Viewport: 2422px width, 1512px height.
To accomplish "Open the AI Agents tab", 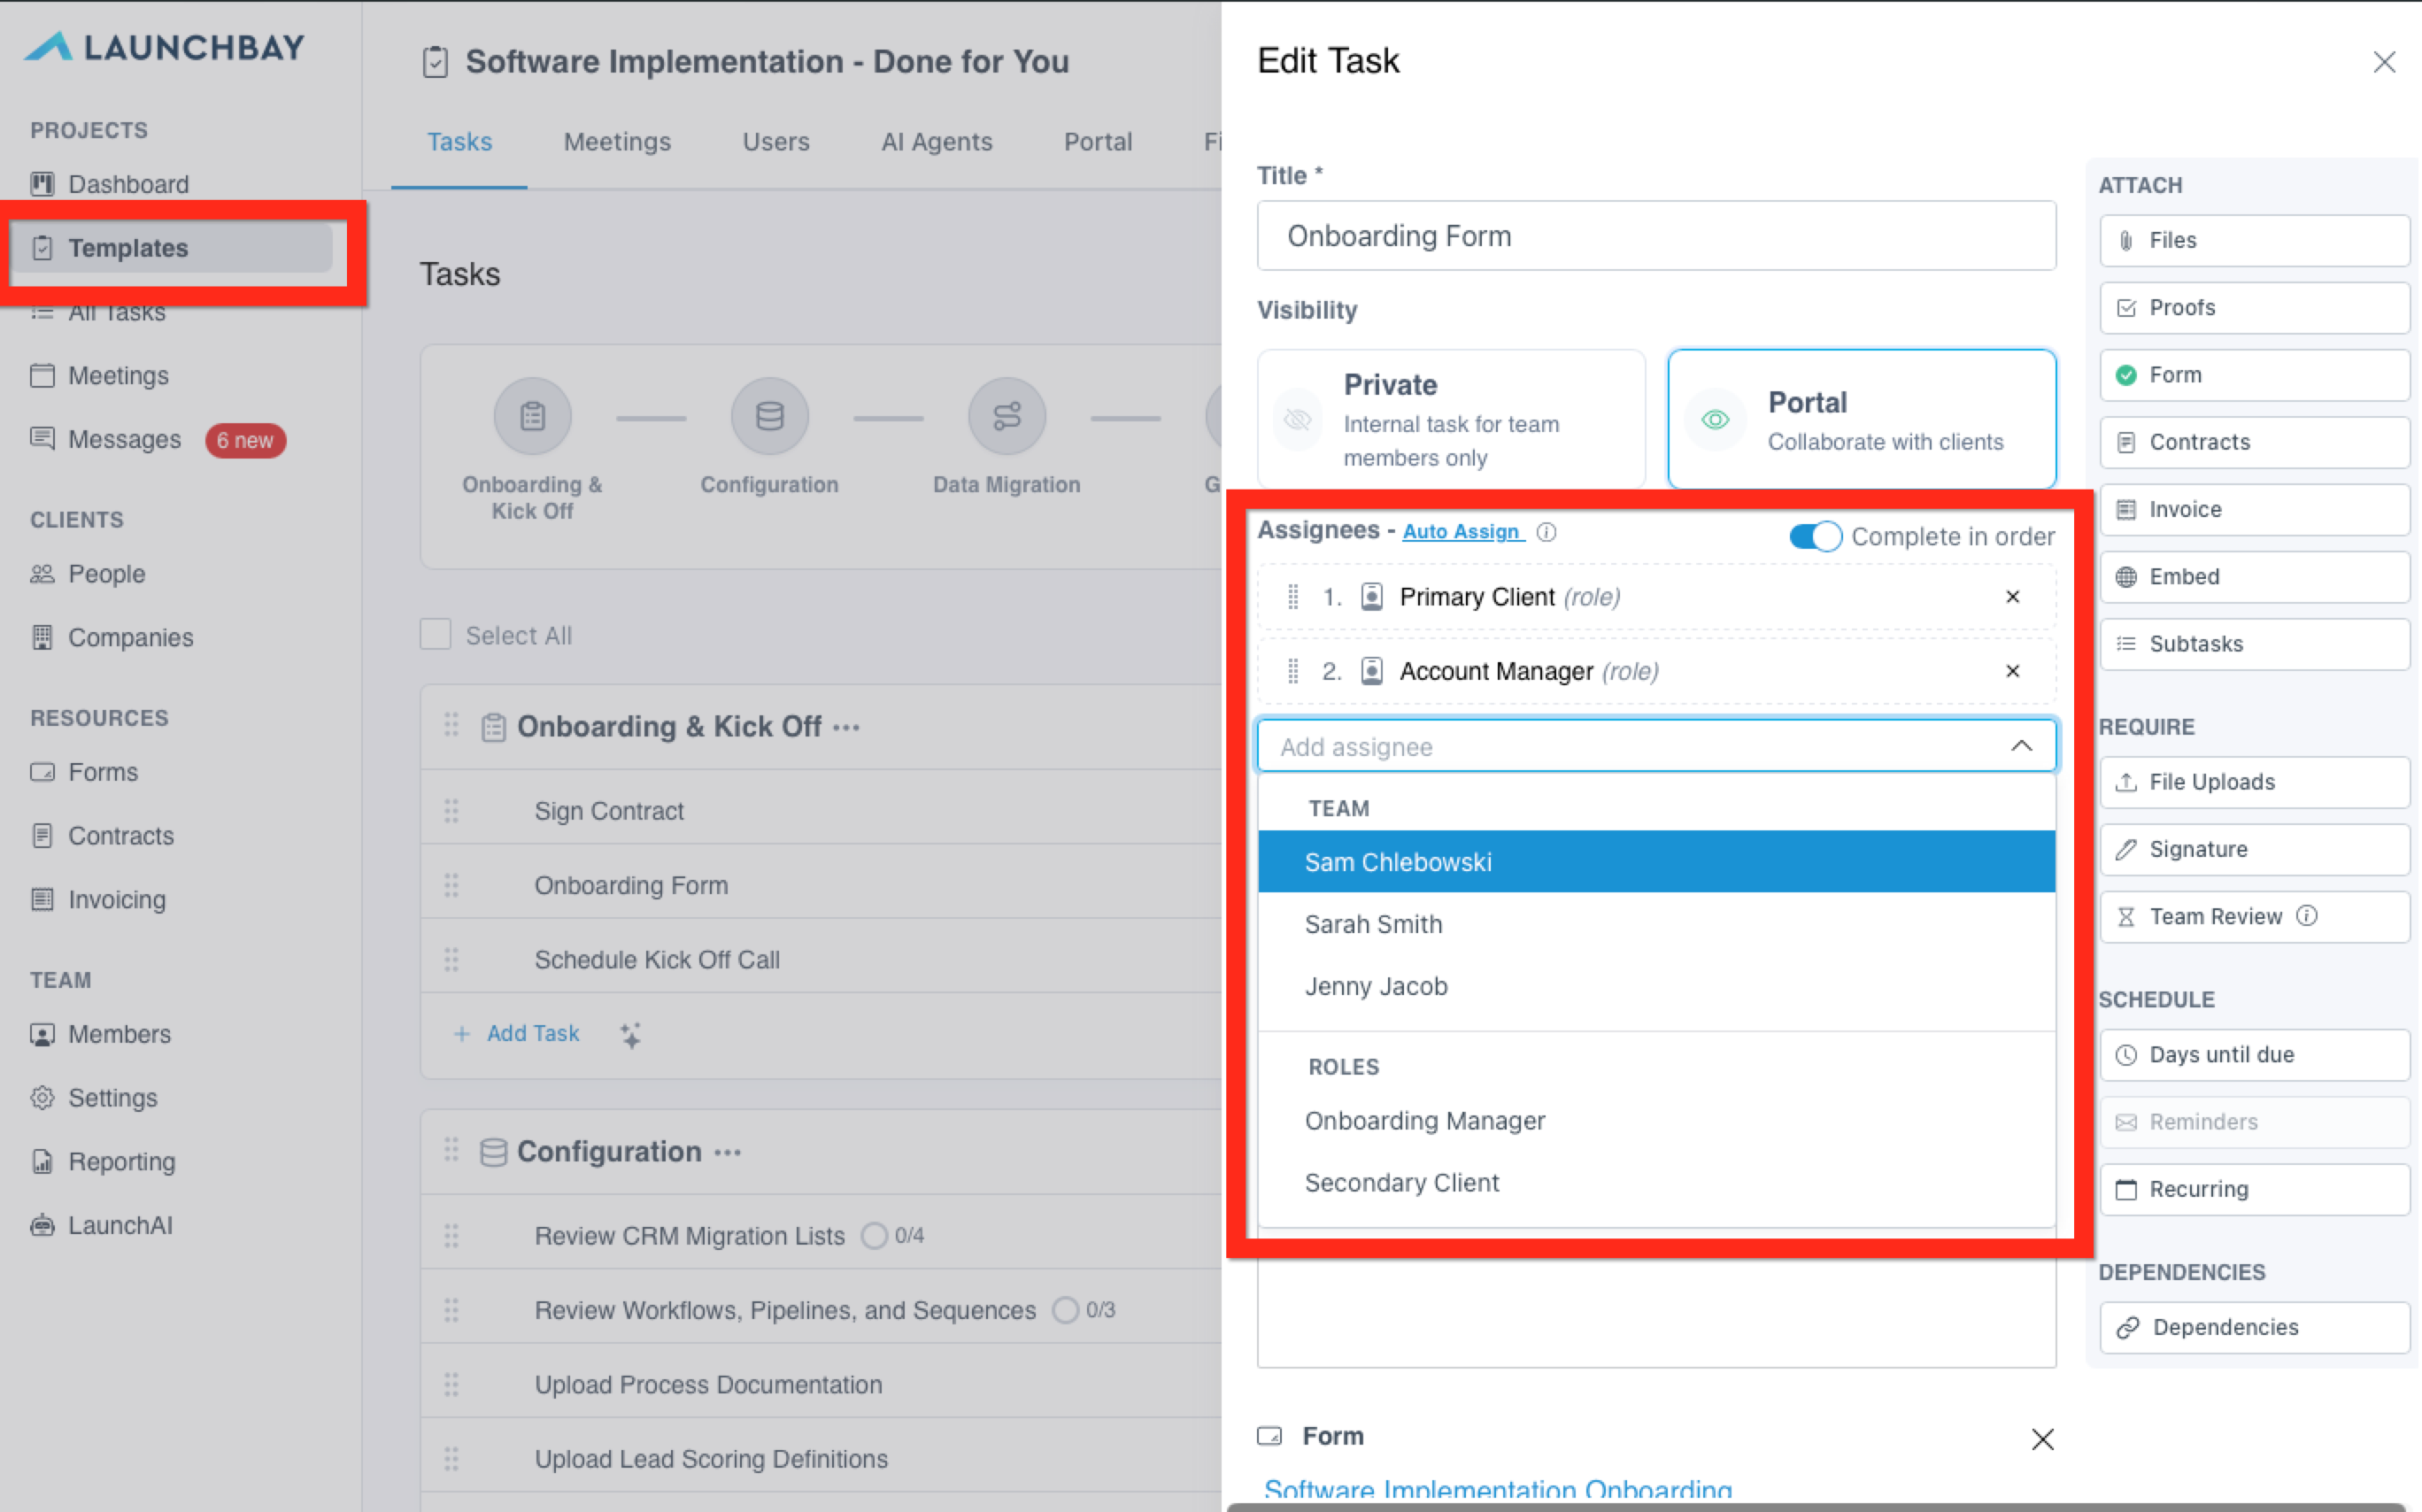I will [936, 142].
